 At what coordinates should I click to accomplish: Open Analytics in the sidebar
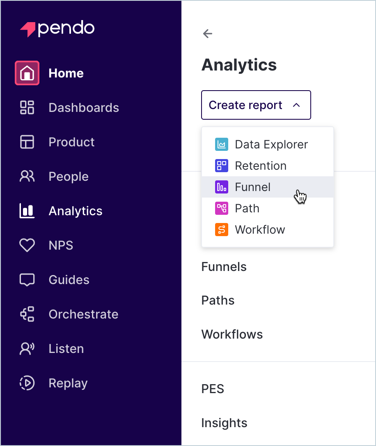click(76, 212)
